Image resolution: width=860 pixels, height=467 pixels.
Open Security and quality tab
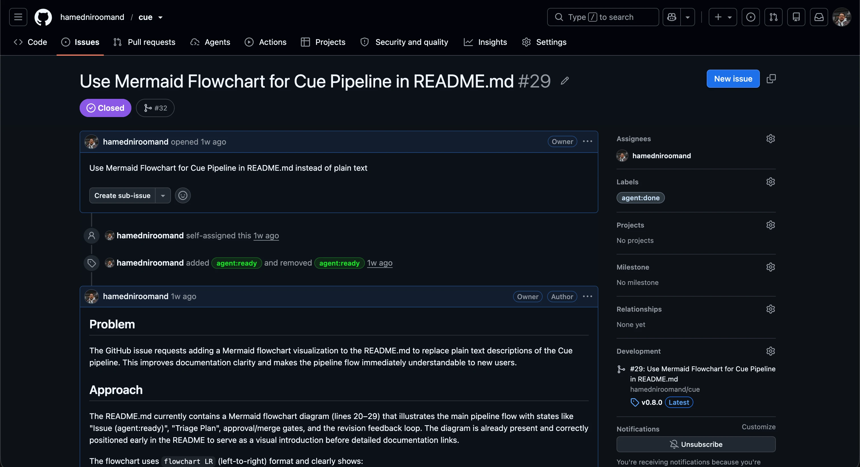pos(404,42)
